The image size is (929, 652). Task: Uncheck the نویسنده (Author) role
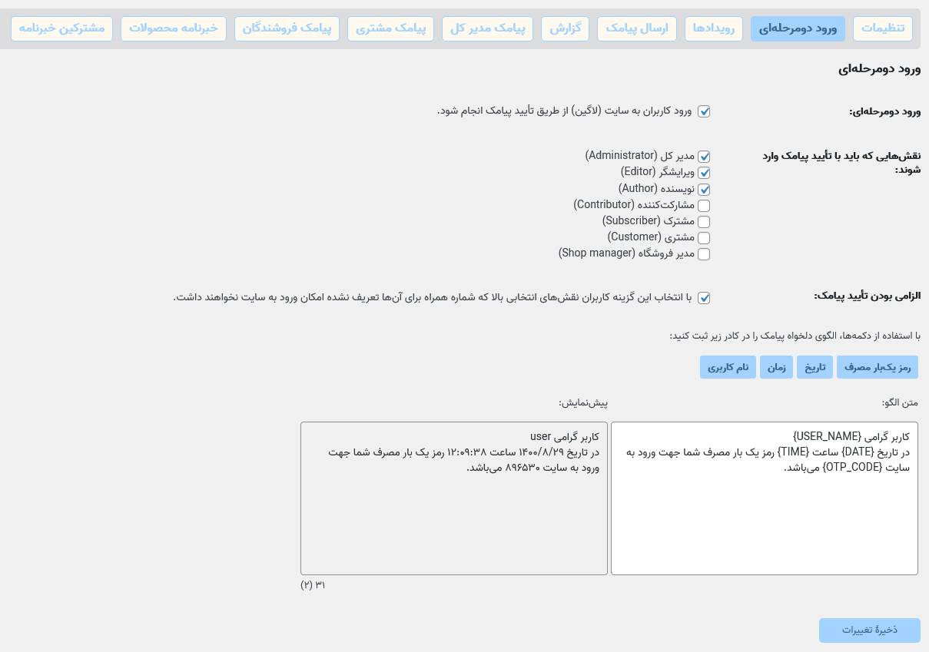704,189
